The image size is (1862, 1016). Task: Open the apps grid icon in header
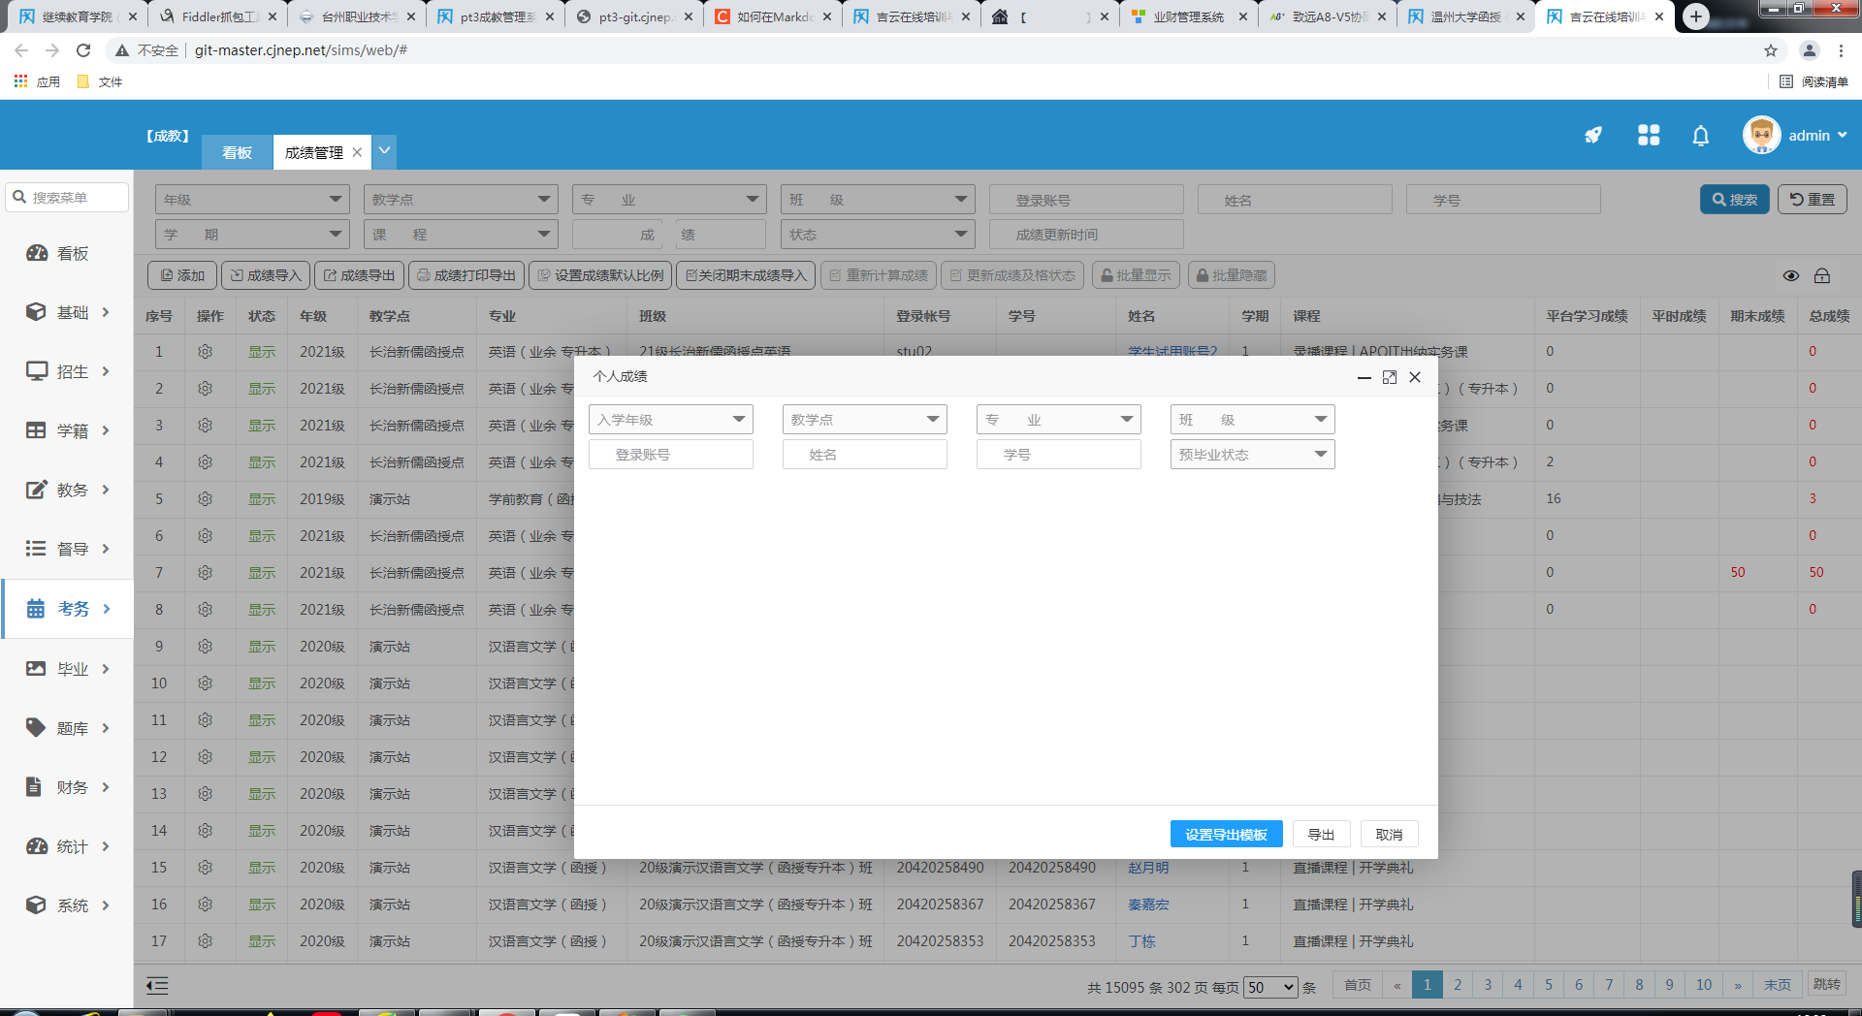coord(1649,136)
